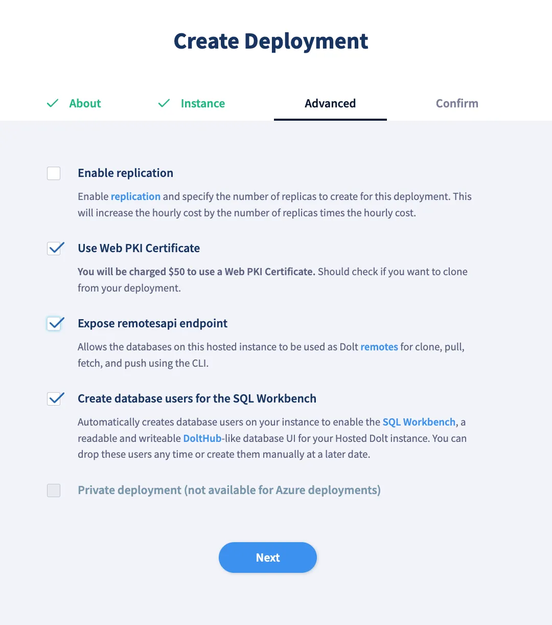Image resolution: width=552 pixels, height=625 pixels.
Task: Click the Enable replication label text
Action: click(125, 173)
